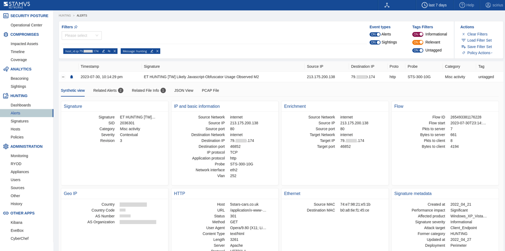The height and width of the screenshot is (251, 505).
Task: Click the Other Apps link icon
Action: [6, 213]
